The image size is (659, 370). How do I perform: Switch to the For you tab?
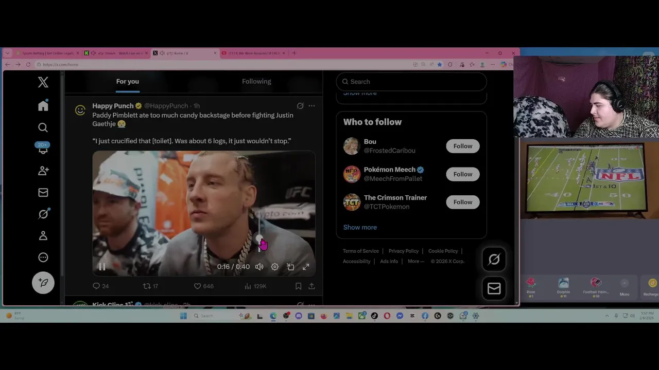pyautogui.click(x=127, y=81)
